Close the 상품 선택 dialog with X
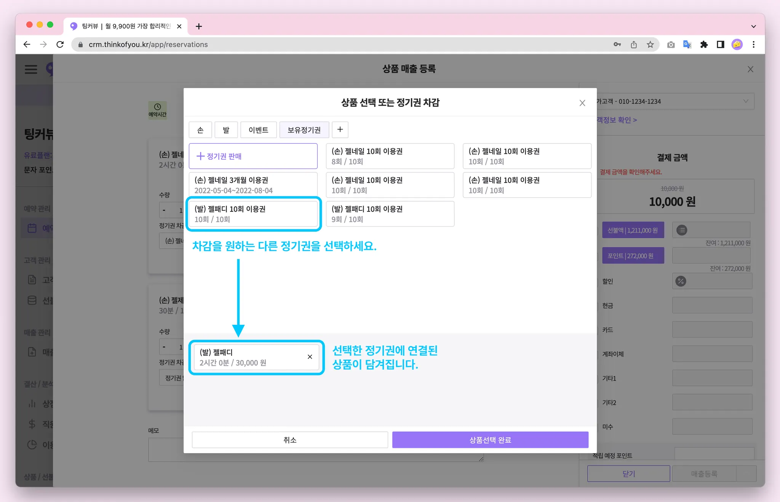The image size is (780, 502). [x=582, y=103]
